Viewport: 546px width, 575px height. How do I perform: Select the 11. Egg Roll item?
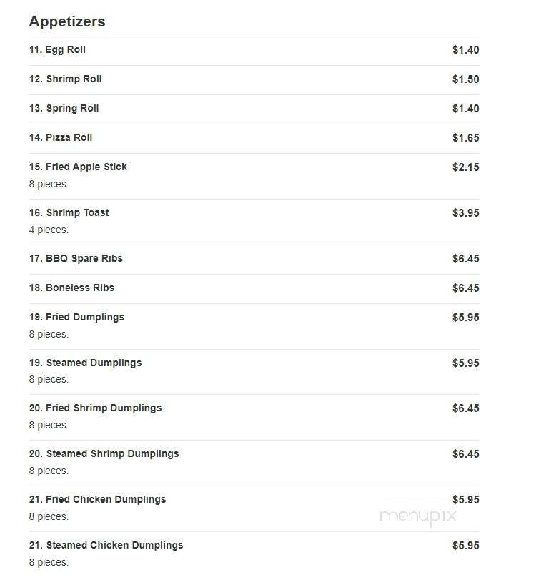(57, 50)
